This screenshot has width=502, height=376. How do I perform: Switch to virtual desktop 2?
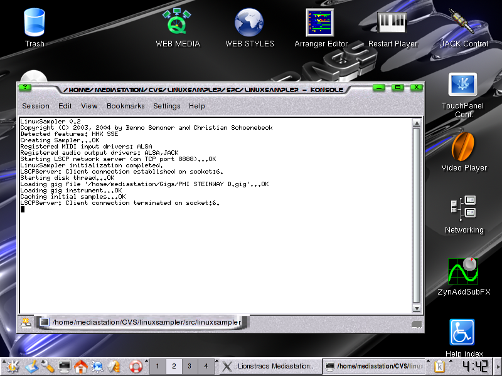174,366
